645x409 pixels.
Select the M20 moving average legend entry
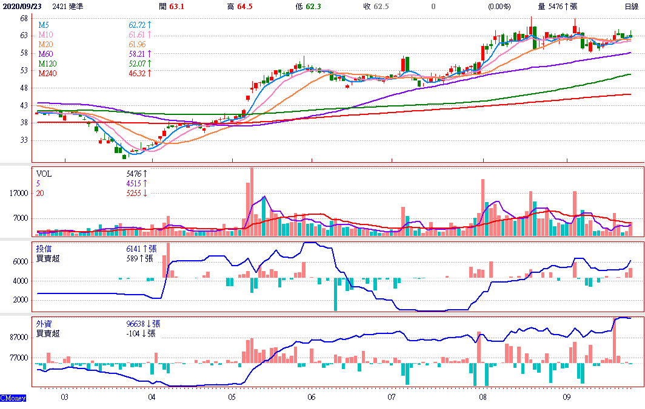pyautogui.click(x=45, y=44)
